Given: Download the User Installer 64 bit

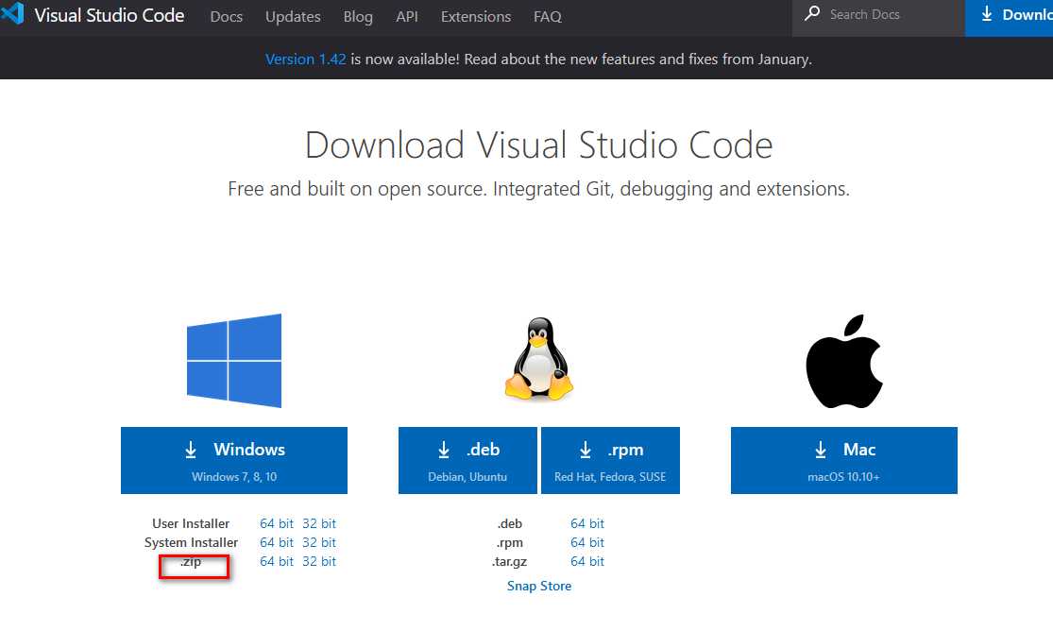Looking at the screenshot, I should tap(277, 523).
